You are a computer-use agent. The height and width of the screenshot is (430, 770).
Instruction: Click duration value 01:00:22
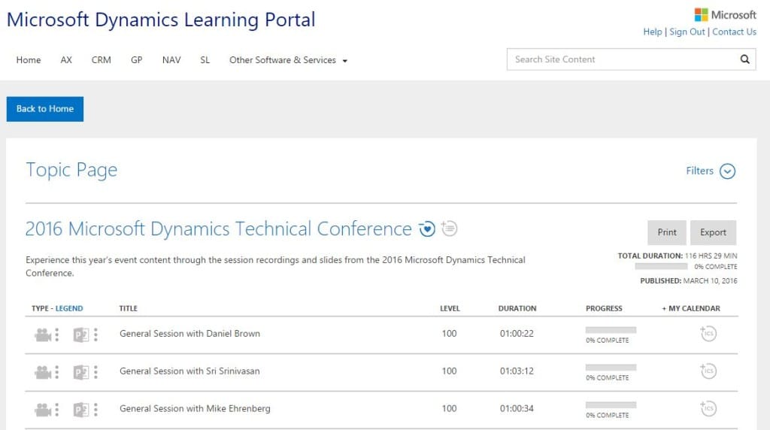pos(517,334)
